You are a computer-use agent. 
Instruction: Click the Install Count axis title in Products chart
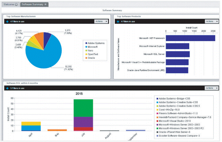tap(192, 28)
